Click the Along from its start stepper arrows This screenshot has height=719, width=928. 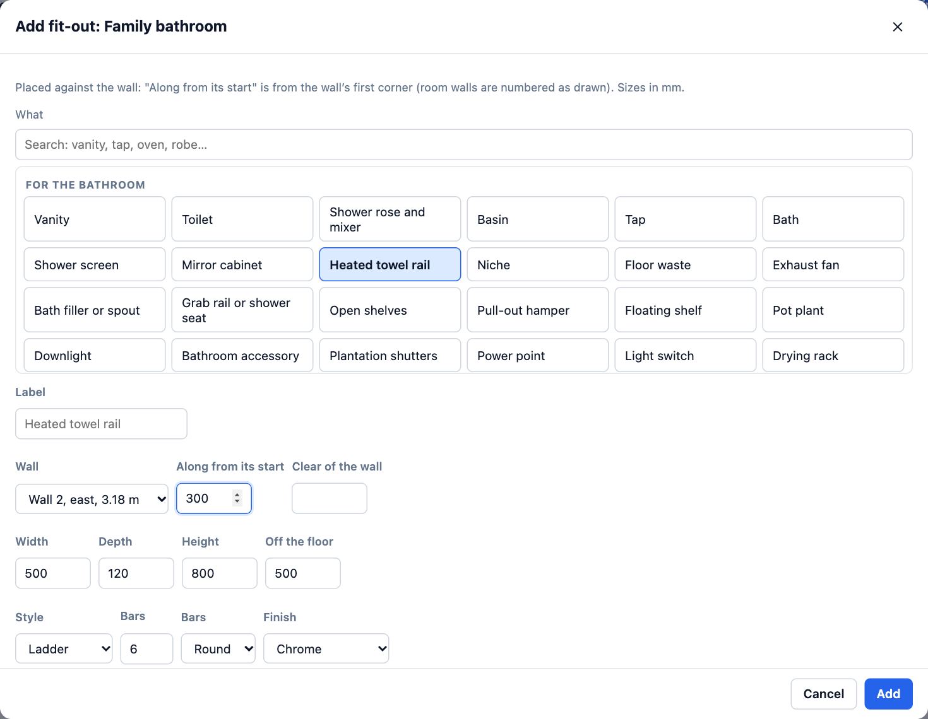pos(237,498)
